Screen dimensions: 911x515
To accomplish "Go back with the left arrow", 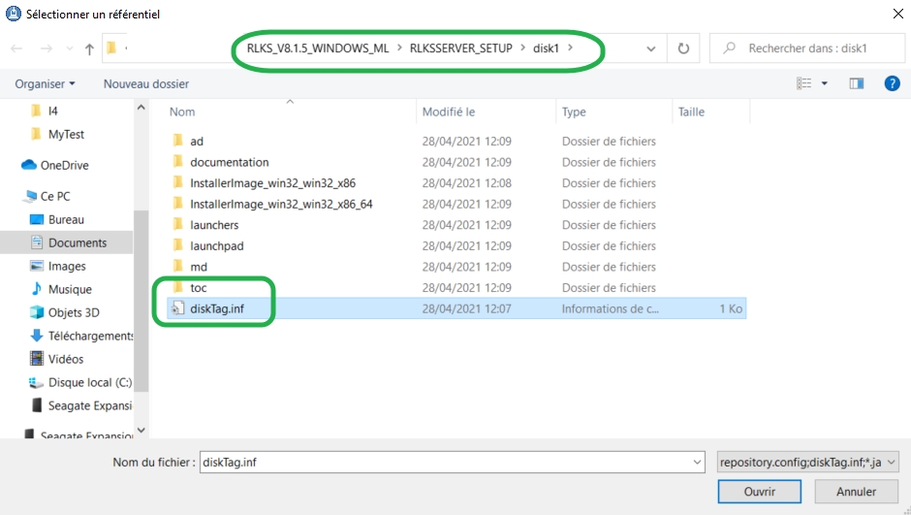I will point(16,48).
